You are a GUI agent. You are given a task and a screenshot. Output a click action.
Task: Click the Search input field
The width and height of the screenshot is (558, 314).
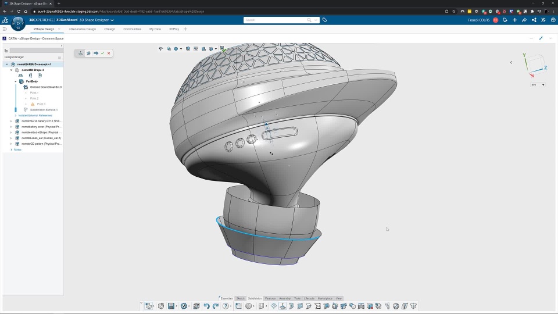click(x=275, y=20)
